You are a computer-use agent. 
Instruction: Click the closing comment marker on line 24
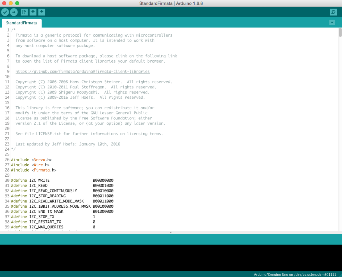pyautogui.click(x=13, y=149)
